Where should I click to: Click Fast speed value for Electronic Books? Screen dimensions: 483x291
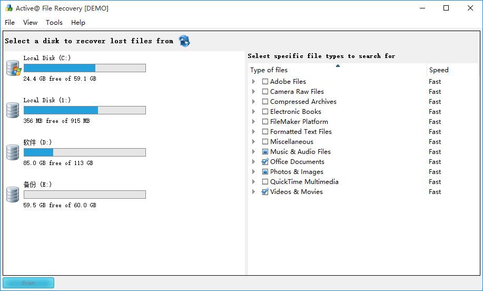435,112
